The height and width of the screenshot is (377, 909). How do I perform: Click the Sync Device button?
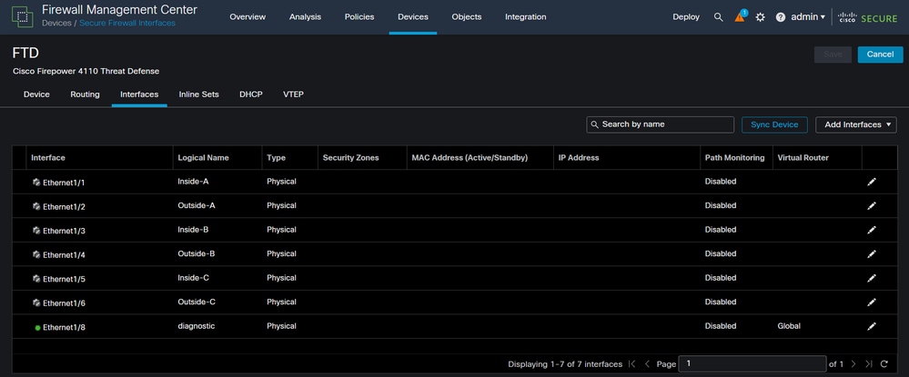click(774, 124)
